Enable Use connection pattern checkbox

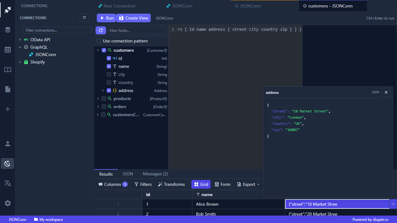99,41
